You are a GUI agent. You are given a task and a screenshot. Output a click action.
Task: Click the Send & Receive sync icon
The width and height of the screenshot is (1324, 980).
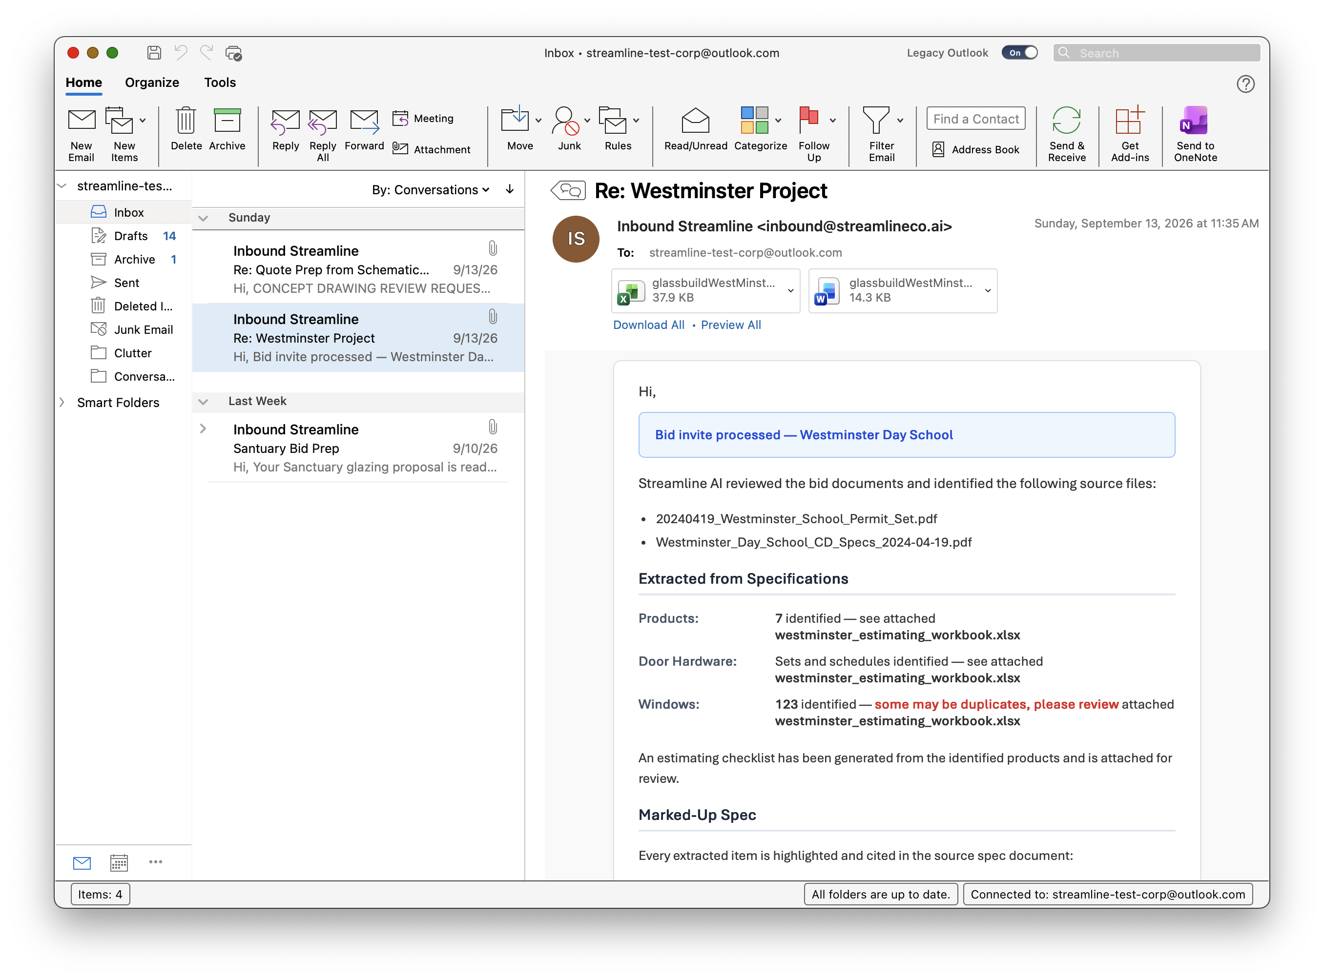[x=1066, y=121]
